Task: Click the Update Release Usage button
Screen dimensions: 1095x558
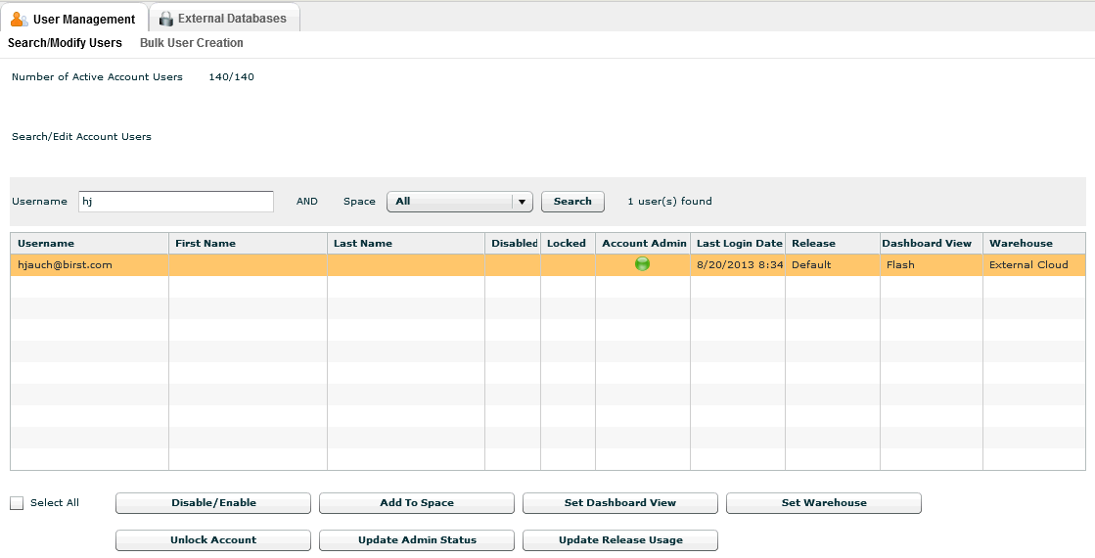Action: point(619,540)
